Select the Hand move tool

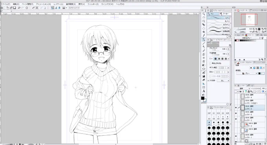coord(204,18)
